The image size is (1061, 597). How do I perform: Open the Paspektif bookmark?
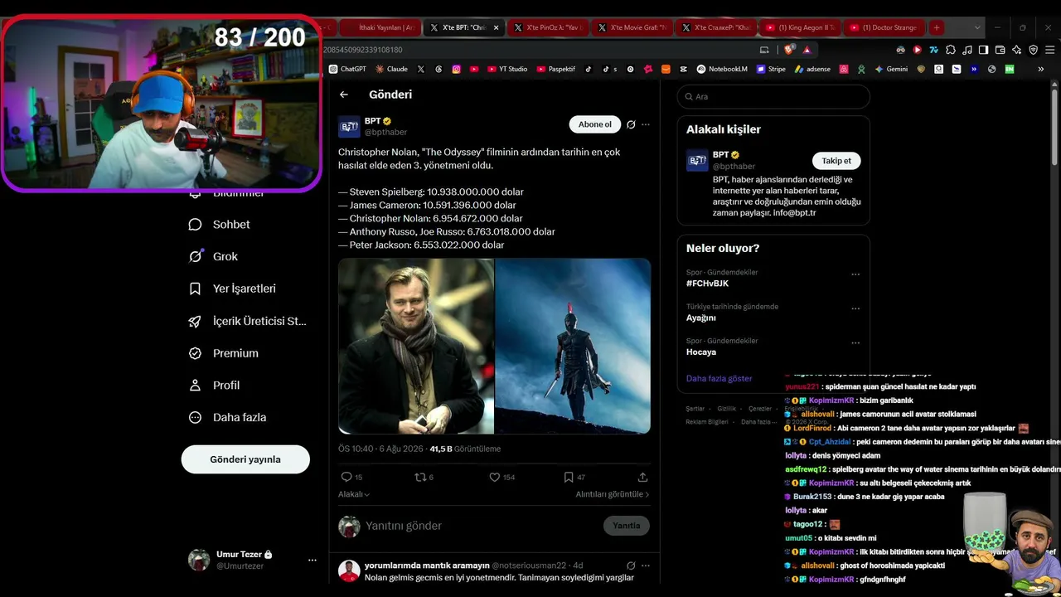click(555, 69)
